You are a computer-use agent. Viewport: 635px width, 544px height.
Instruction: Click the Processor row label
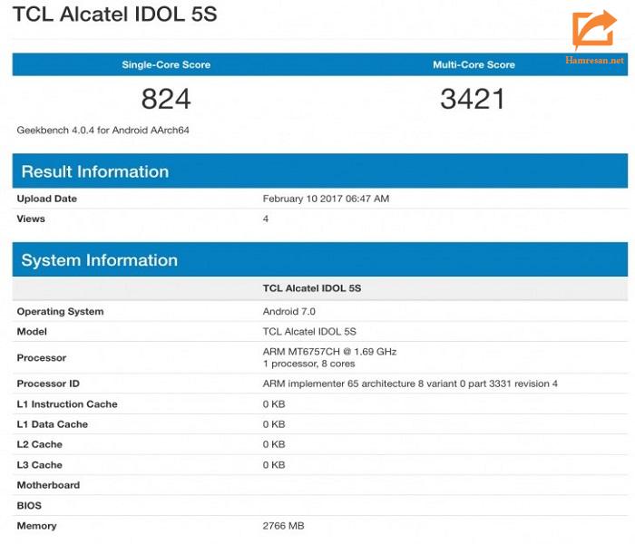[x=42, y=358]
